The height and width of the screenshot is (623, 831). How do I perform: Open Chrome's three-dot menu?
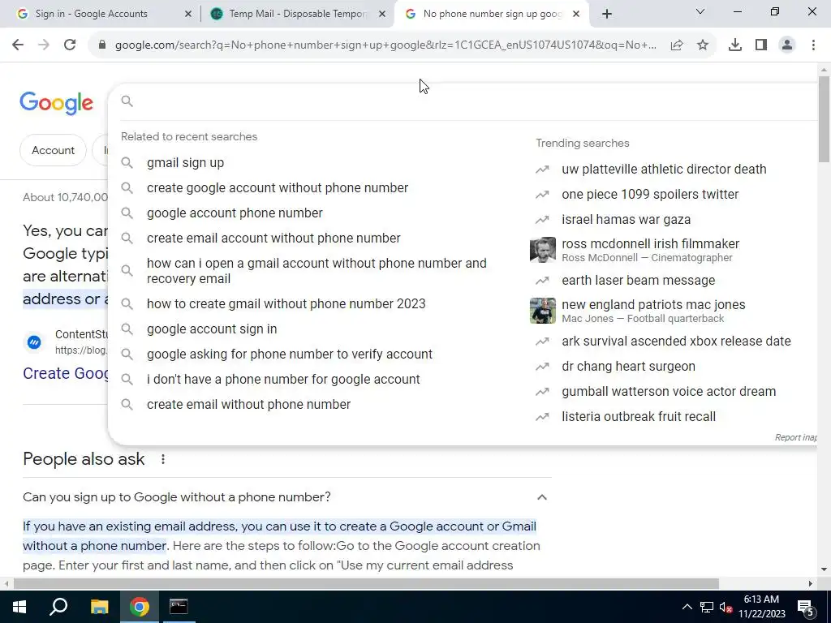pos(813,45)
